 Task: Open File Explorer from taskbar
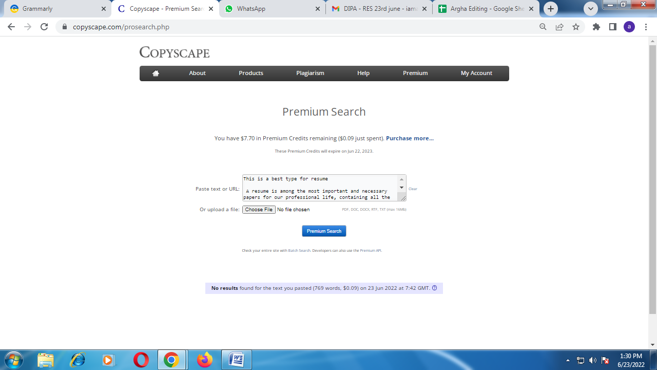(46, 360)
